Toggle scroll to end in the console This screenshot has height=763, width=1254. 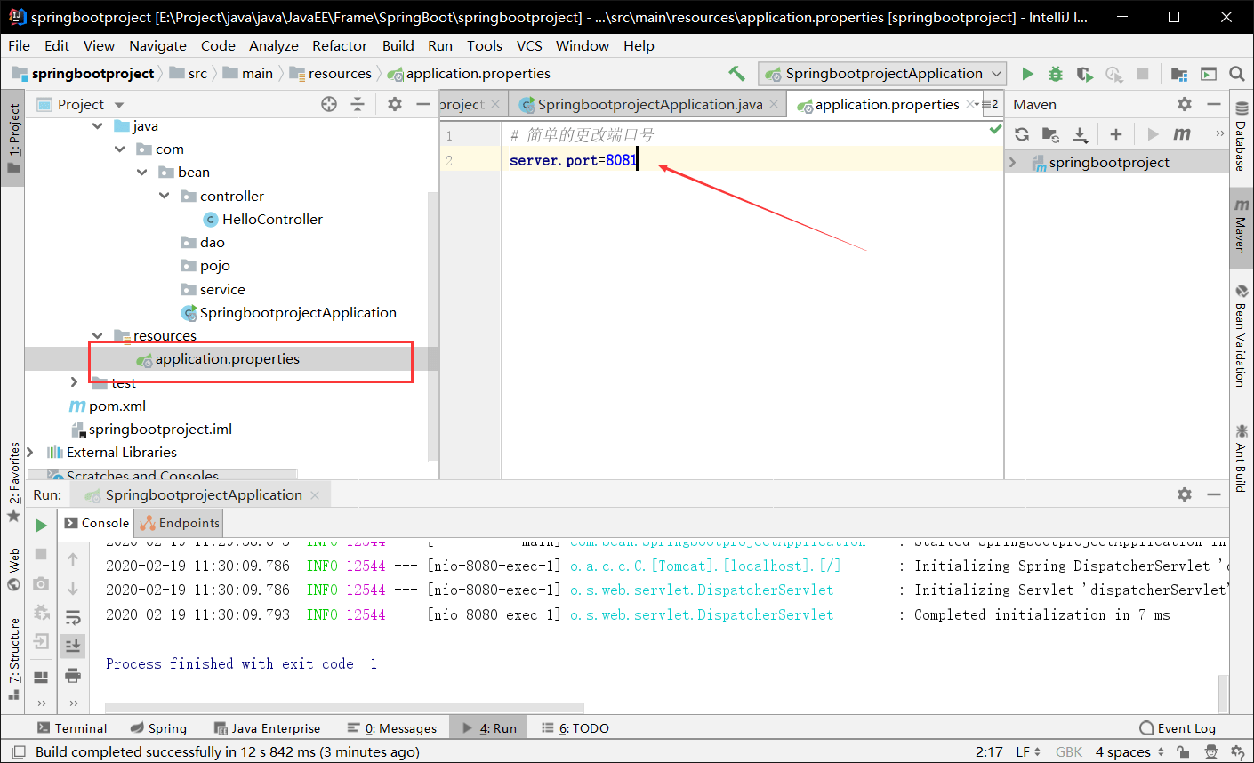click(73, 646)
